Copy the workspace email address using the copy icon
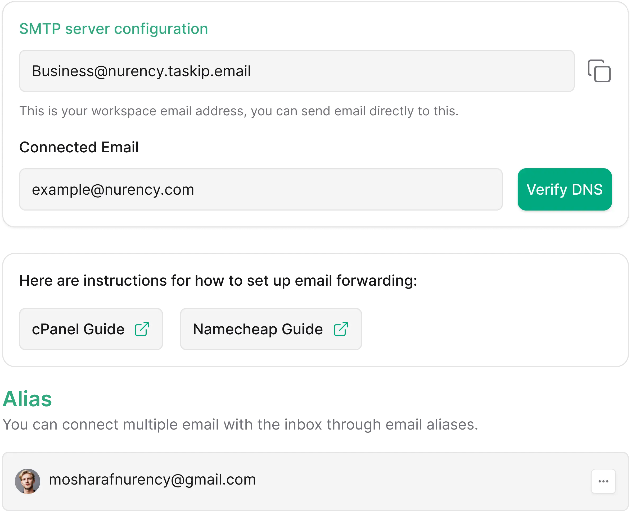This screenshot has width=631, height=511. point(600,71)
